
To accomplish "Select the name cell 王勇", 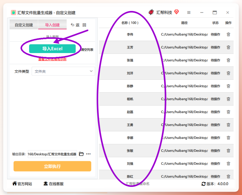I will [x=130, y=125].
